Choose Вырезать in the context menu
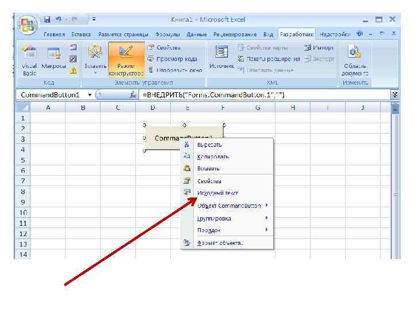This screenshot has height=311, width=414. click(227, 145)
